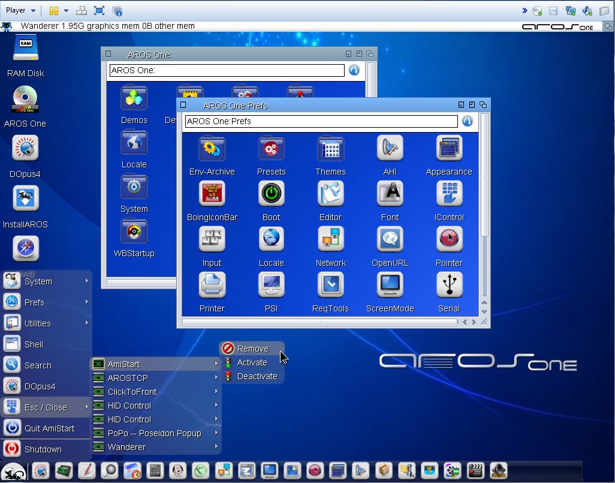Click the AROS One:Prefs path field
This screenshot has width=615, height=483.
[x=321, y=121]
